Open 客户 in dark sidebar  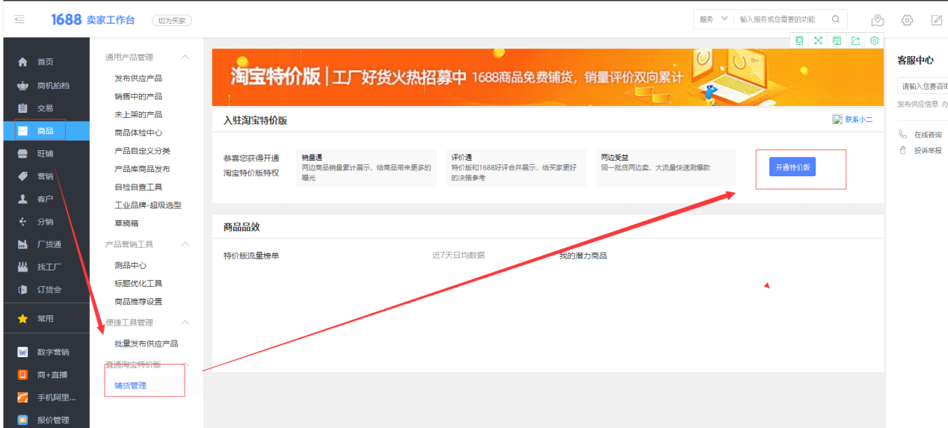(x=46, y=199)
